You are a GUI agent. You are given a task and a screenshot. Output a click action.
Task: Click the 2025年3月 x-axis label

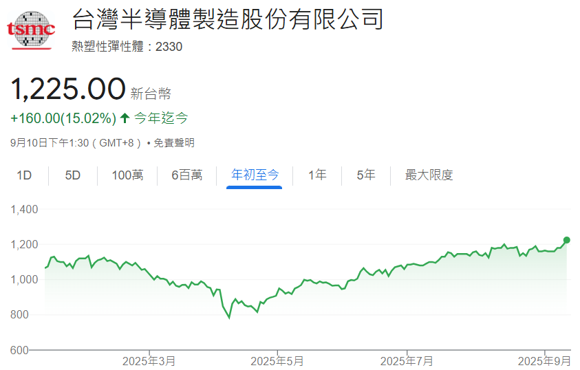point(149,361)
